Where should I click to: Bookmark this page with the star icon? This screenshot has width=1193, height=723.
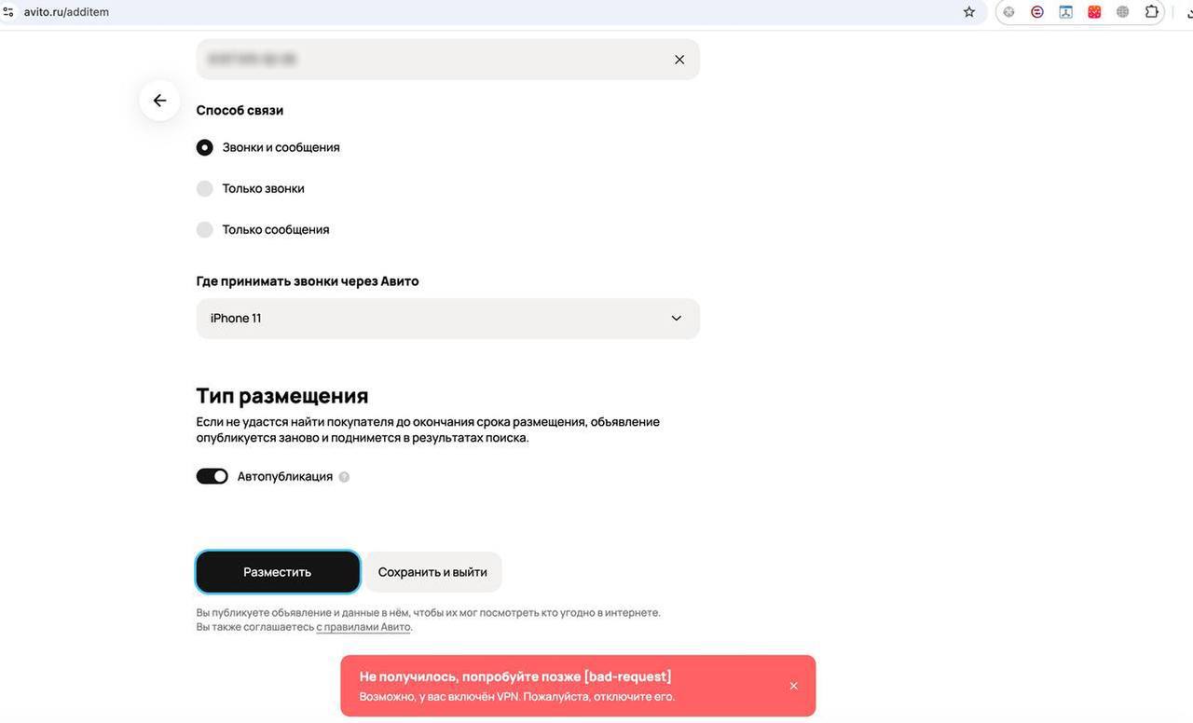click(969, 12)
